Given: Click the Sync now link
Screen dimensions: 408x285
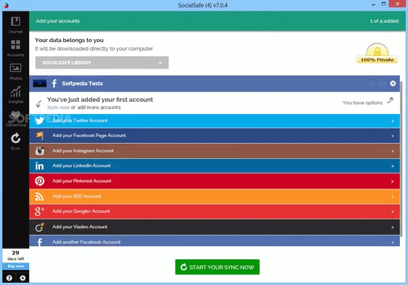Looking at the screenshot, I should pyautogui.click(x=58, y=107).
